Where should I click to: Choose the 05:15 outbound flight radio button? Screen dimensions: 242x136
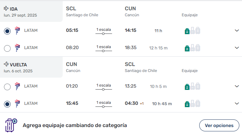[x=7, y=31]
